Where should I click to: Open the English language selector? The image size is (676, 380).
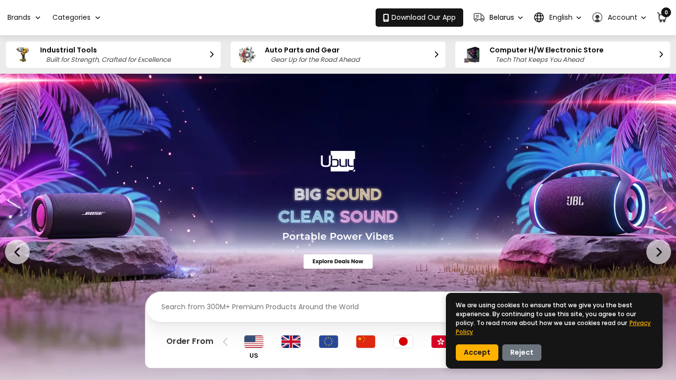558,17
